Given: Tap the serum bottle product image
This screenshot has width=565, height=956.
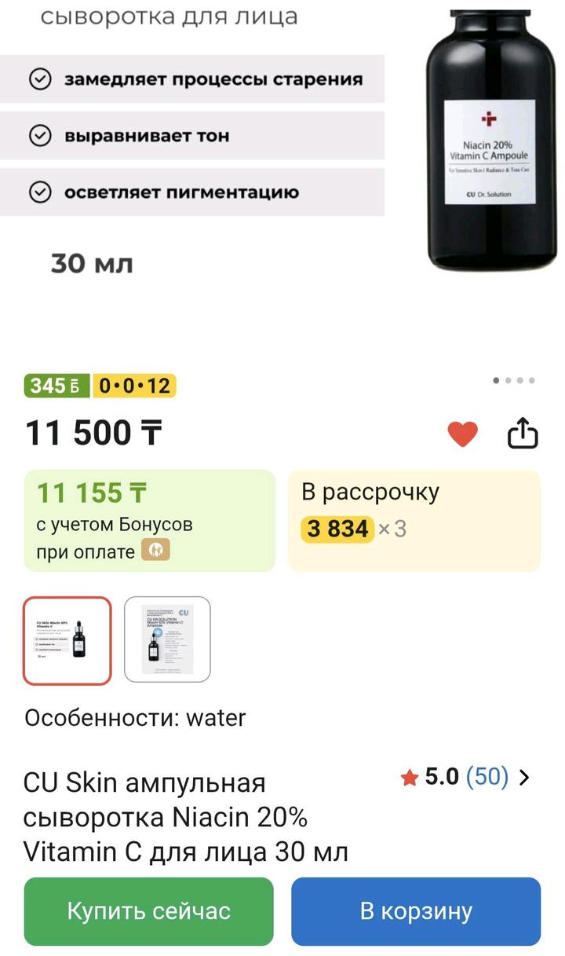Looking at the screenshot, I should [490, 141].
